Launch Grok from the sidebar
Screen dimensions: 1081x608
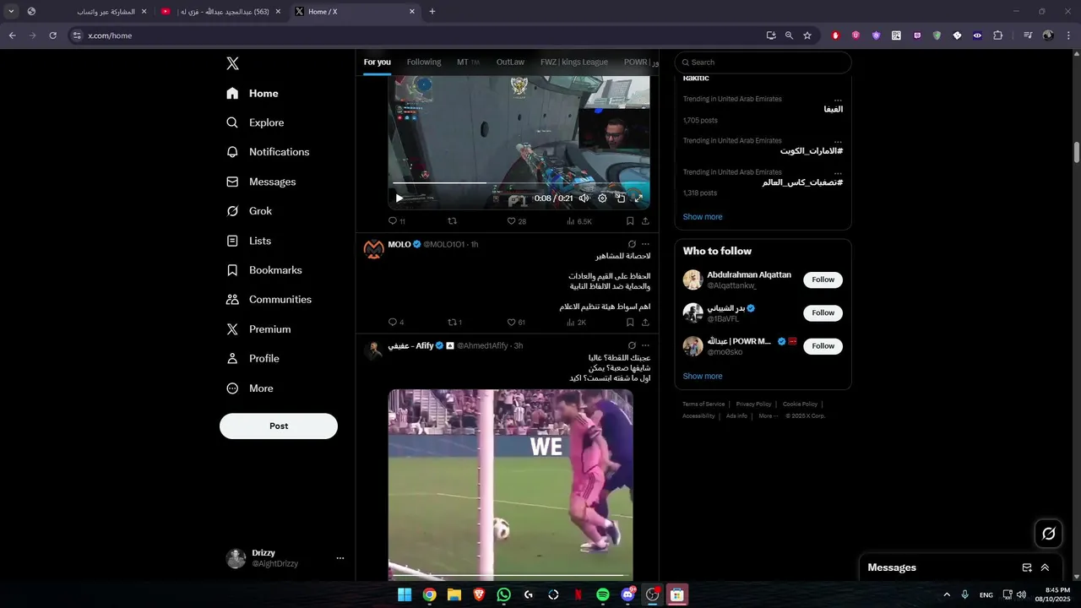(x=249, y=211)
